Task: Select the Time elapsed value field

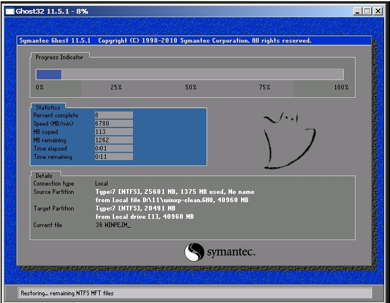Action: tap(114, 148)
